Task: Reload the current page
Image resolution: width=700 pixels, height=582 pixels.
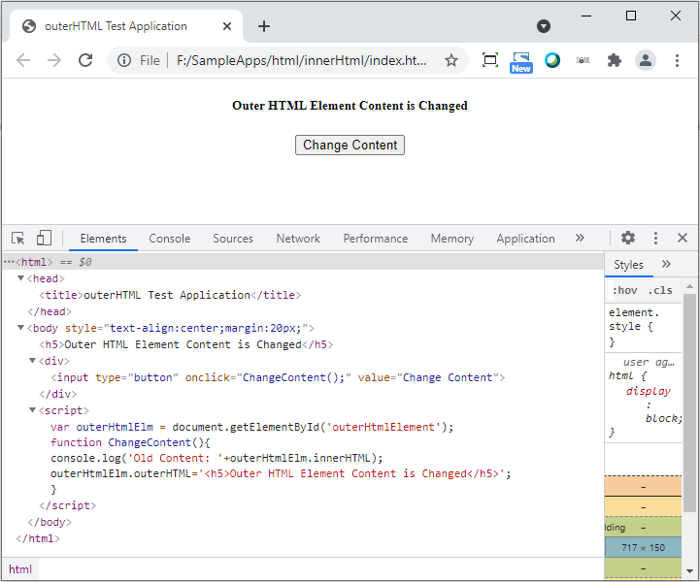Action: click(85, 60)
